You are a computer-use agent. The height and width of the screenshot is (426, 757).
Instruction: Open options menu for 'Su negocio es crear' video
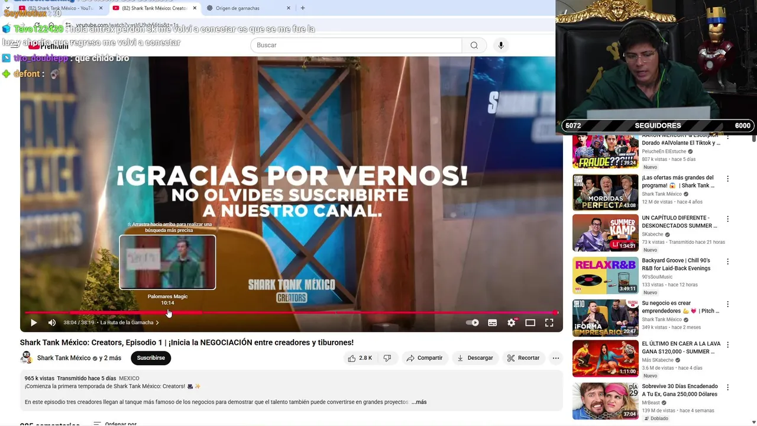(x=727, y=304)
